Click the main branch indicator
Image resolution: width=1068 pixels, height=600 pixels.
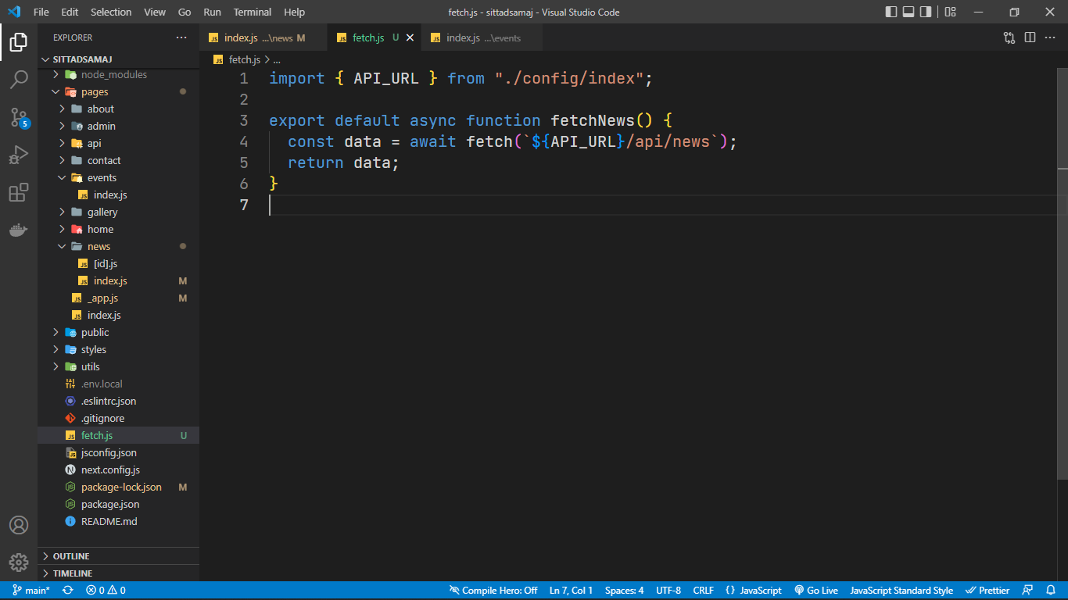point(31,591)
